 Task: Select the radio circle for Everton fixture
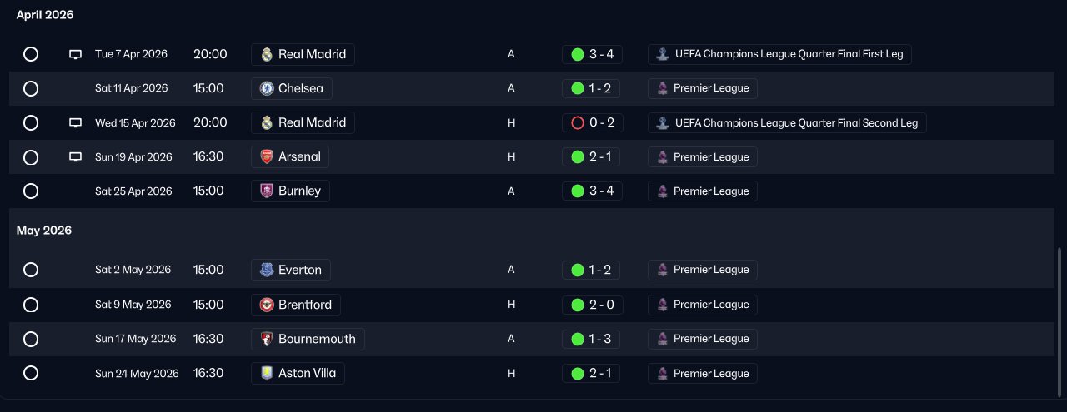[31, 270]
